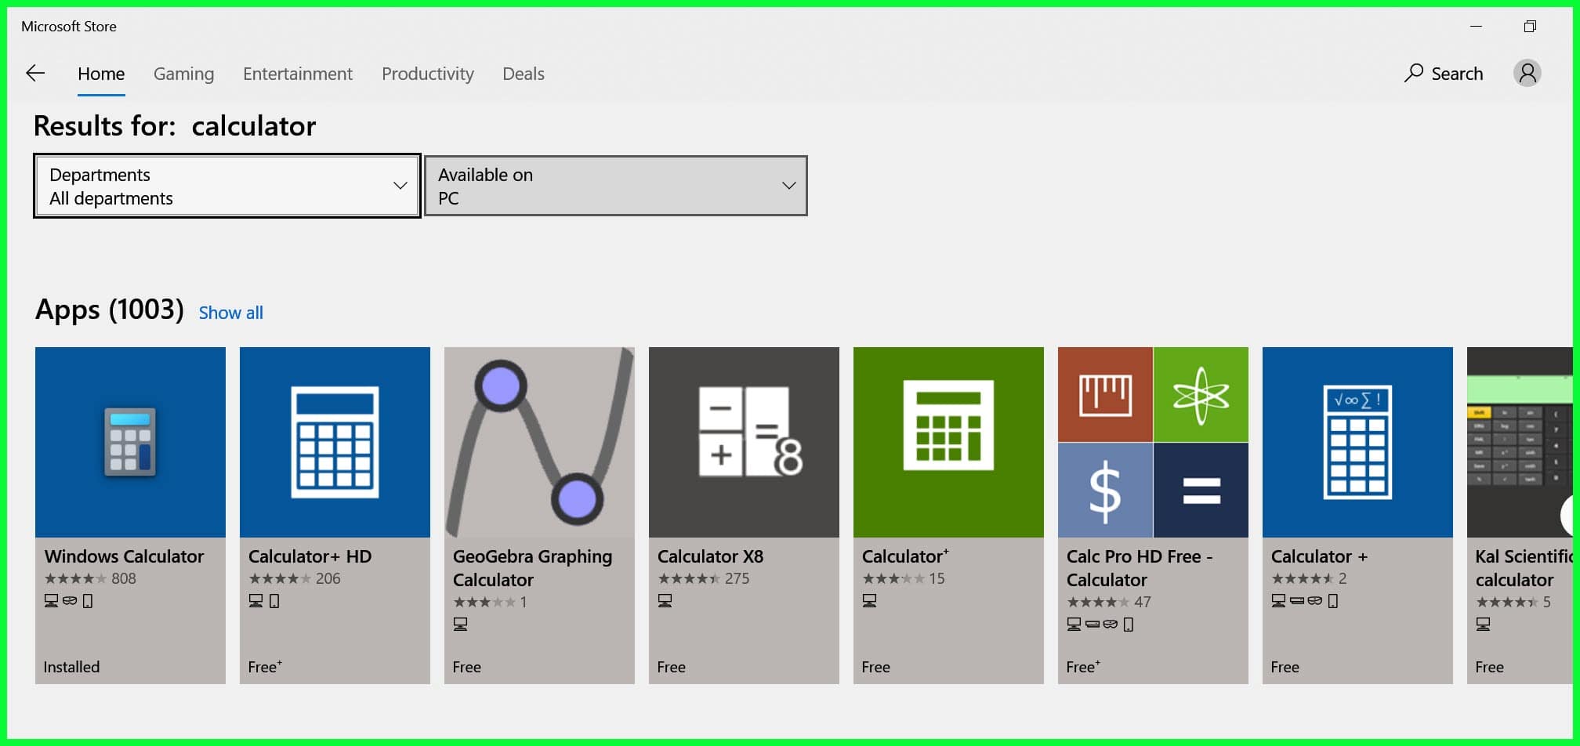Click the Free⁺ price under Calculator+ HD

tap(265, 667)
